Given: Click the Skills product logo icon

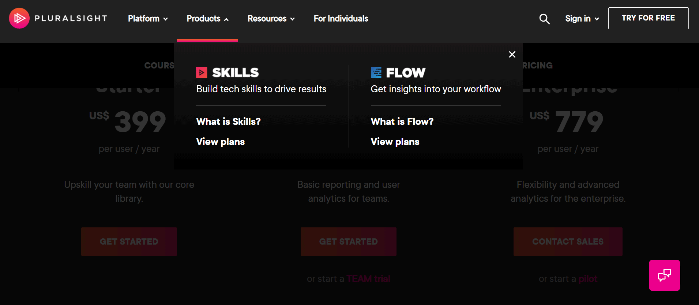Looking at the screenshot, I should click(202, 72).
